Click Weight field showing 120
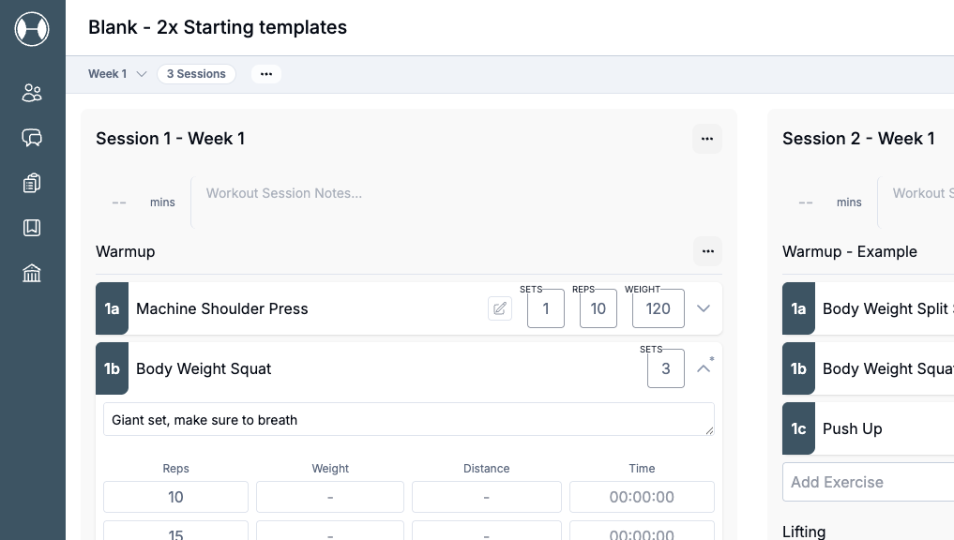 tap(659, 308)
